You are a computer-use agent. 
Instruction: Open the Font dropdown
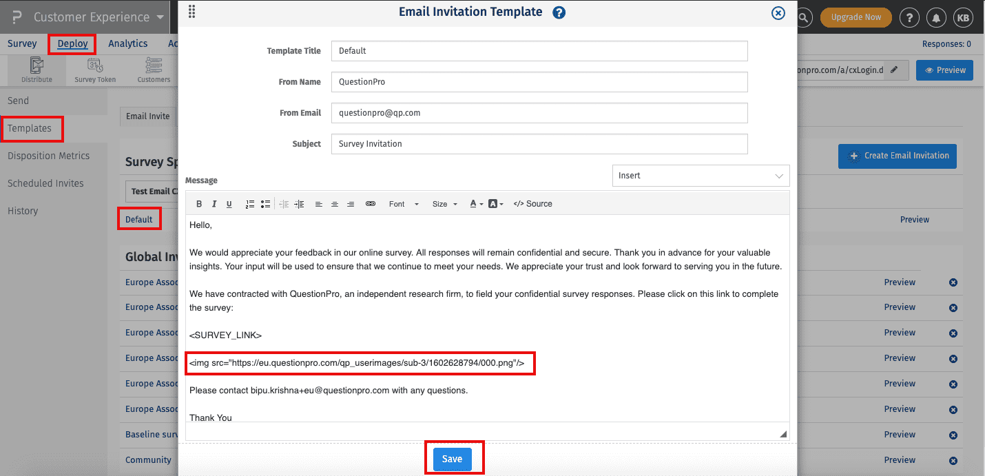(404, 204)
